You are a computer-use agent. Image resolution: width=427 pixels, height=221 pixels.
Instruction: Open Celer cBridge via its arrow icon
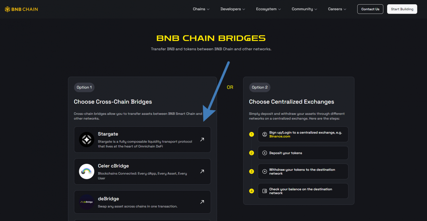click(x=202, y=171)
